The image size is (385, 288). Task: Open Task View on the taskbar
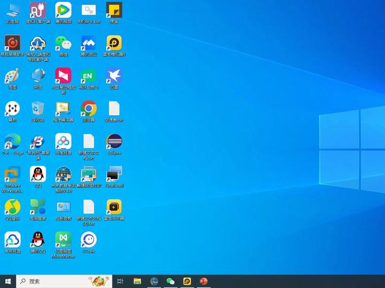pyautogui.click(x=120, y=282)
